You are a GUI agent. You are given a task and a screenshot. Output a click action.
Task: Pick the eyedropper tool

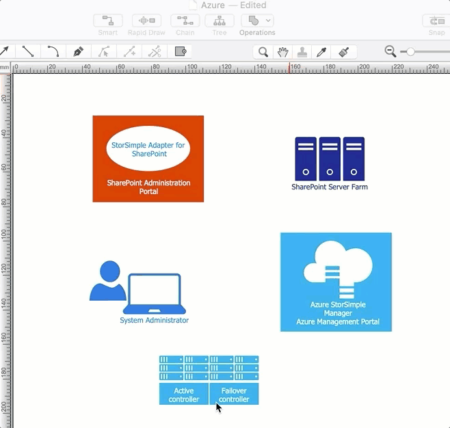(x=321, y=52)
